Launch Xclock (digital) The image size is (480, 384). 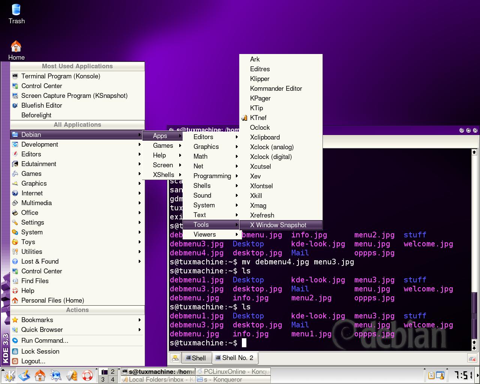coord(281,157)
